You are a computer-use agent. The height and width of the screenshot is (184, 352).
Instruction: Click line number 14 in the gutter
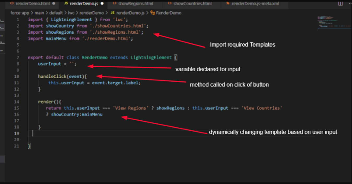pos(16,102)
